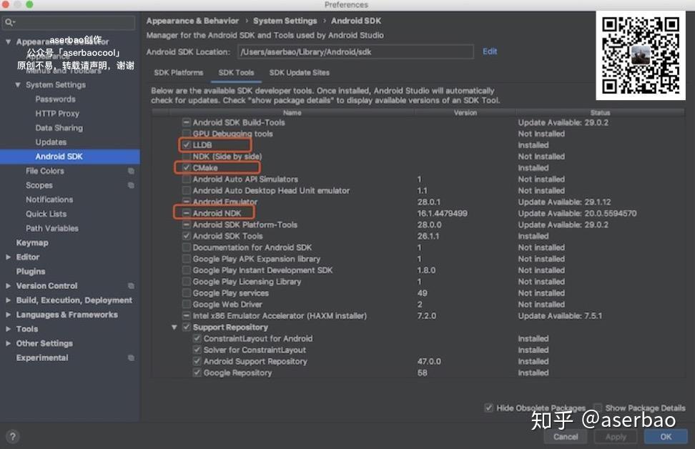Click the project badge icon beside File Colors
The width and height of the screenshot is (695, 449).
pos(132,171)
